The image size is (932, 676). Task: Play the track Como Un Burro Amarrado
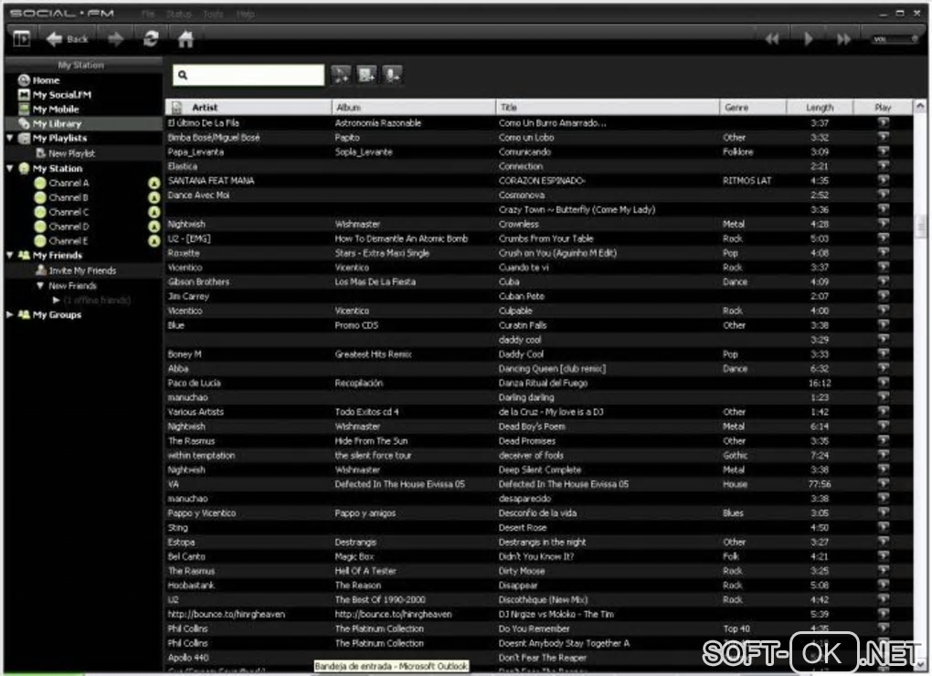pyautogui.click(x=884, y=122)
